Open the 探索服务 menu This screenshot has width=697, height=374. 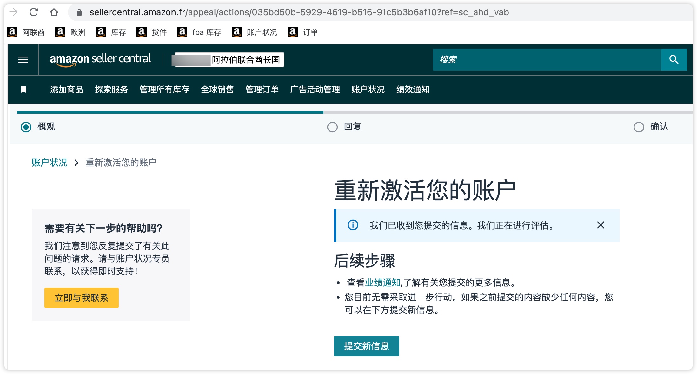tap(111, 90)
